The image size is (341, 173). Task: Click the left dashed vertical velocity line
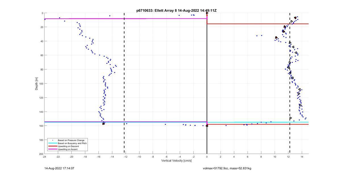coord(124,84)
